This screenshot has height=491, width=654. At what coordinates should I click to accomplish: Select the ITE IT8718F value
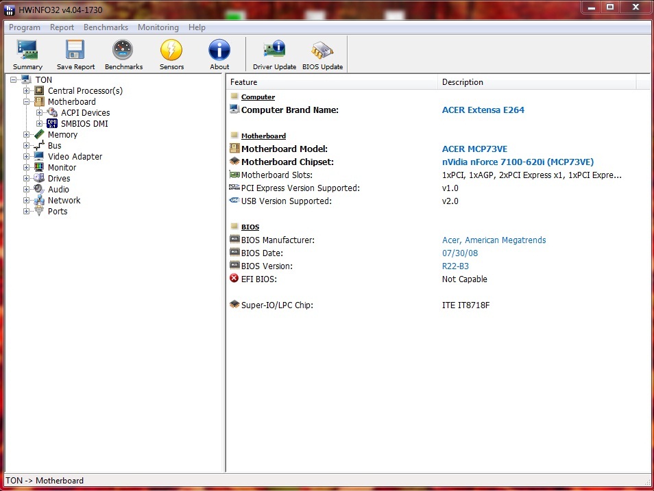(x=465, y=305)
